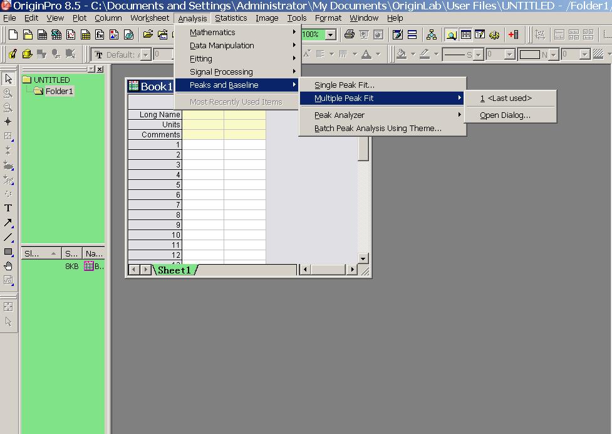Click the New Folder toolbar icon
The image size is (612, 434).
28,34
